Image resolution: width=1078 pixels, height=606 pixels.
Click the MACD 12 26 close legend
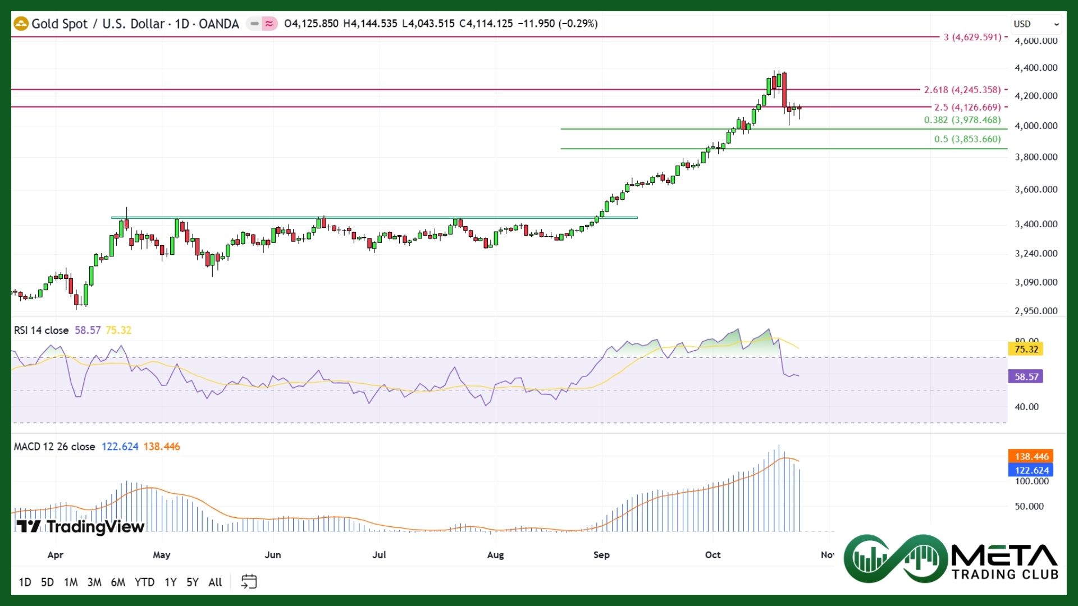pos(54,447)
